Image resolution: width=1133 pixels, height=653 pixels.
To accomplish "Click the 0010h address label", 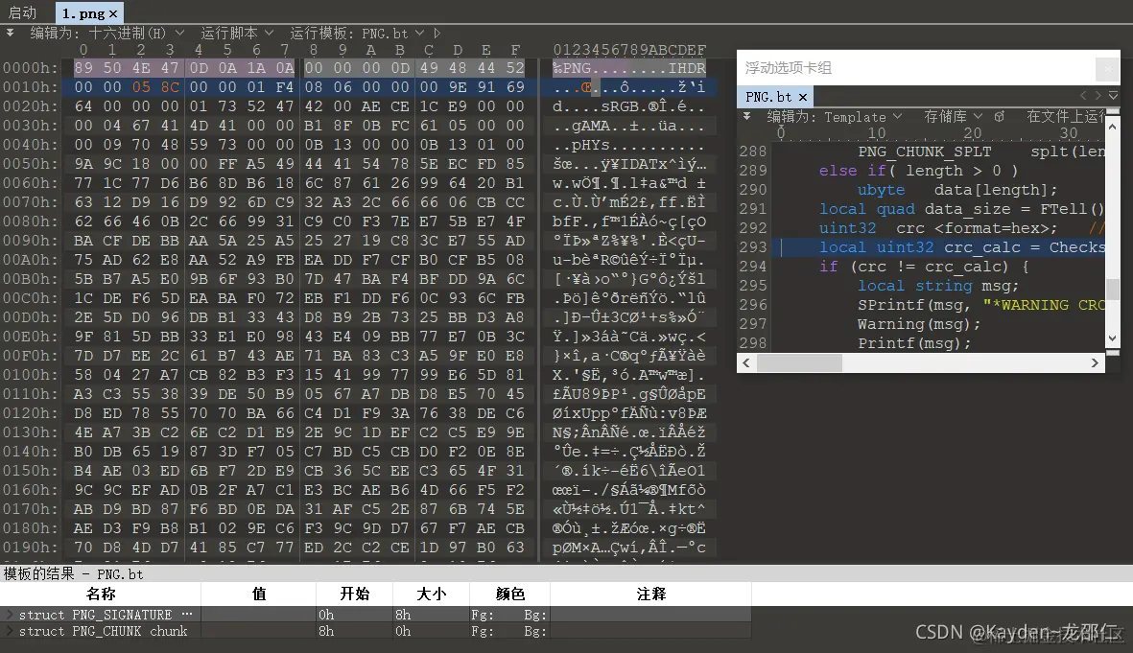I will [31, 86].
